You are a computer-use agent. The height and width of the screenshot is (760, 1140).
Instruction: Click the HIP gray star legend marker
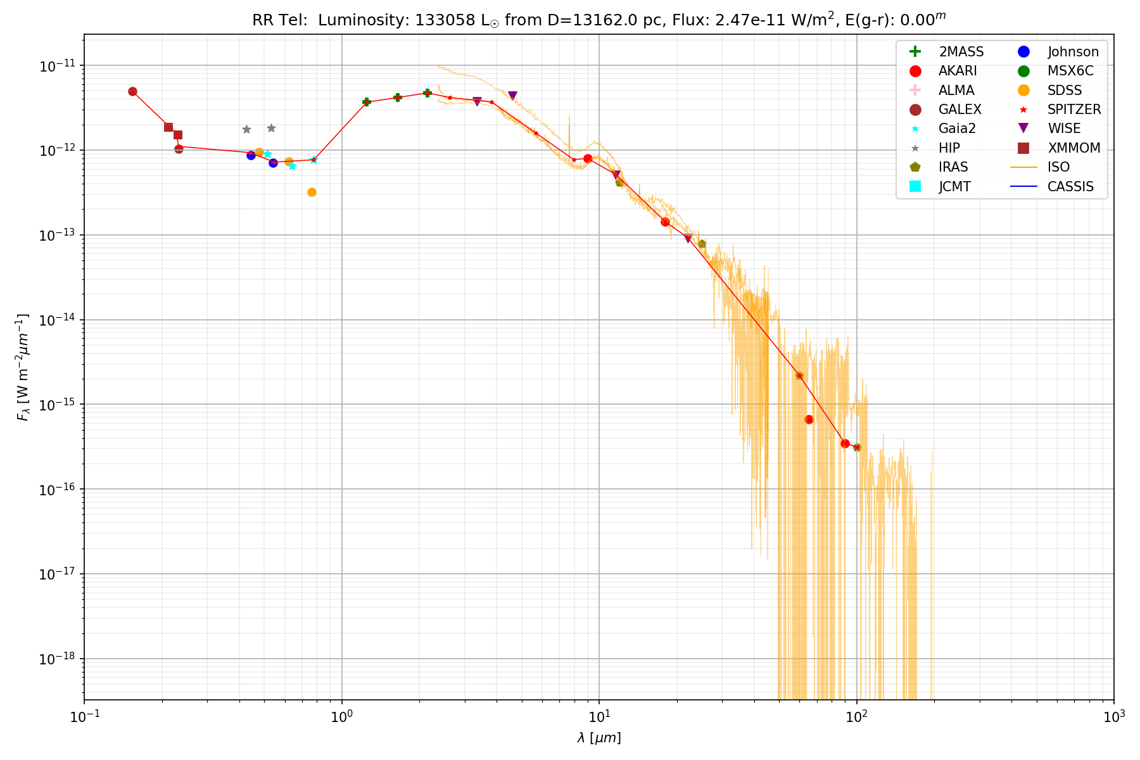[915, 148]
